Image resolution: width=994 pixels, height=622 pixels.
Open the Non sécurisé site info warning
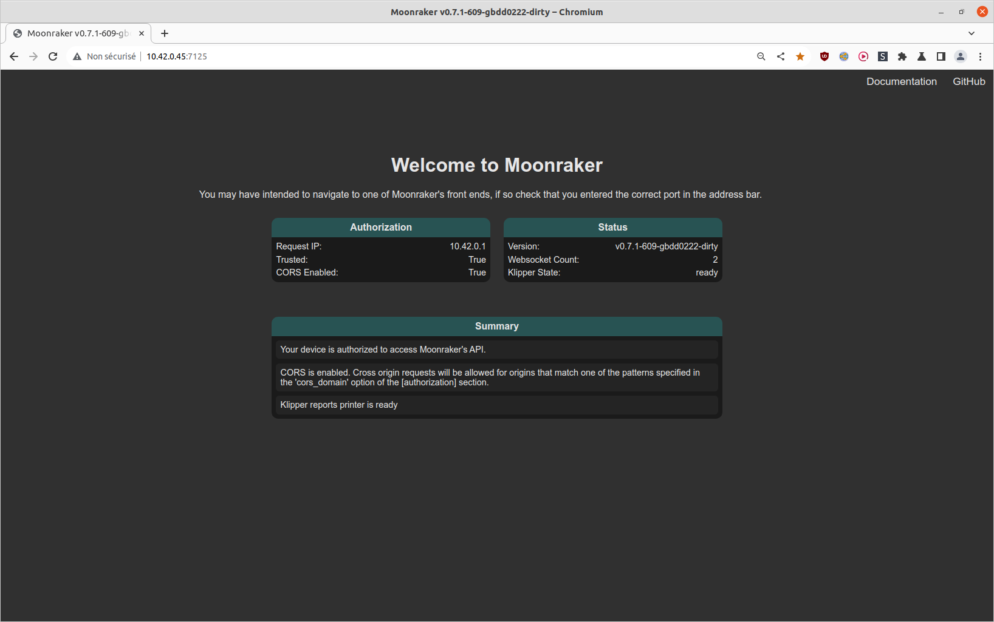[105, 56]
